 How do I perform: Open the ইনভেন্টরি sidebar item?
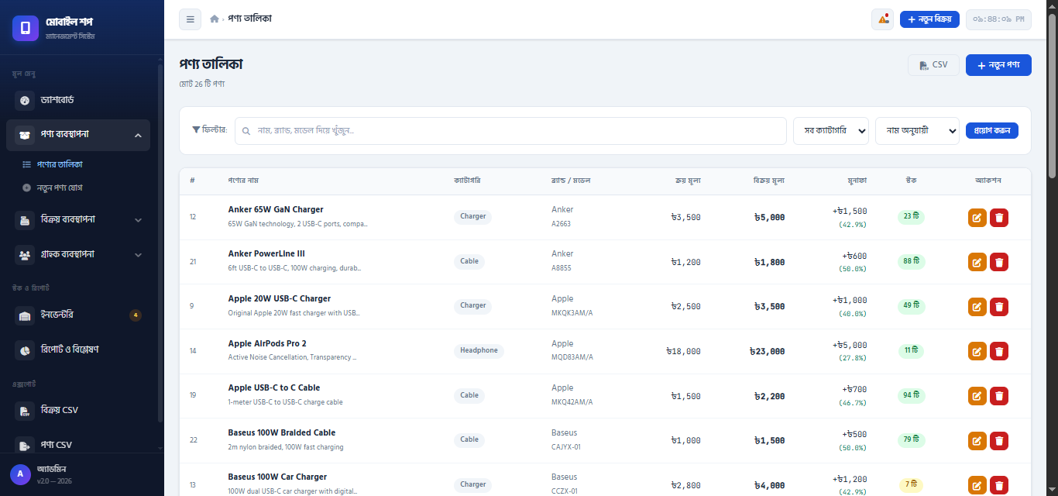point(77,315)
